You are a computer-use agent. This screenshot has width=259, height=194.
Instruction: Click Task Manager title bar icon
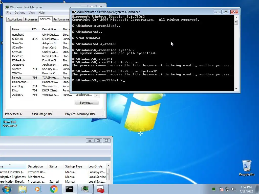(7, 7)
